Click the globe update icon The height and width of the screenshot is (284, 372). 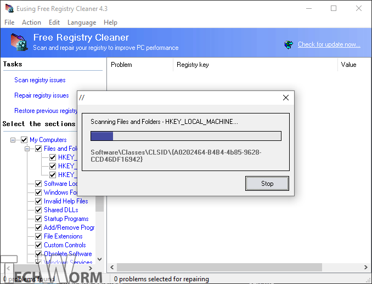(289, 44)
